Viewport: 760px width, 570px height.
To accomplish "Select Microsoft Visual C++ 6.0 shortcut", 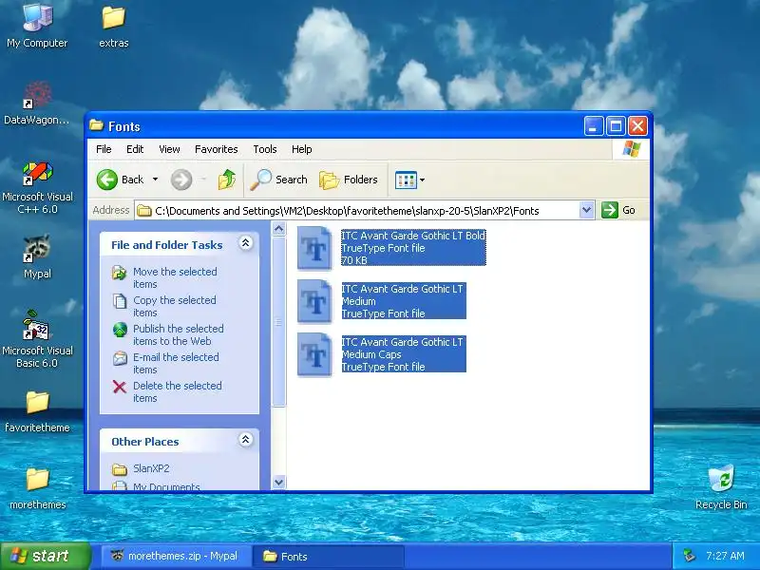I will (37, 188).
